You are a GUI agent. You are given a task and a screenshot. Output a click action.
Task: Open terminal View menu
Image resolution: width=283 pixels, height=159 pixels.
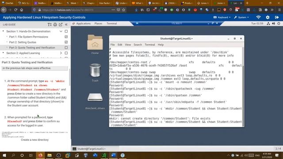128,45
